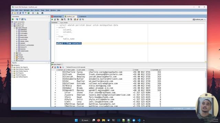
Task: Click the blue refresh icon in Query Result toolbar
Action: [58, 67]
